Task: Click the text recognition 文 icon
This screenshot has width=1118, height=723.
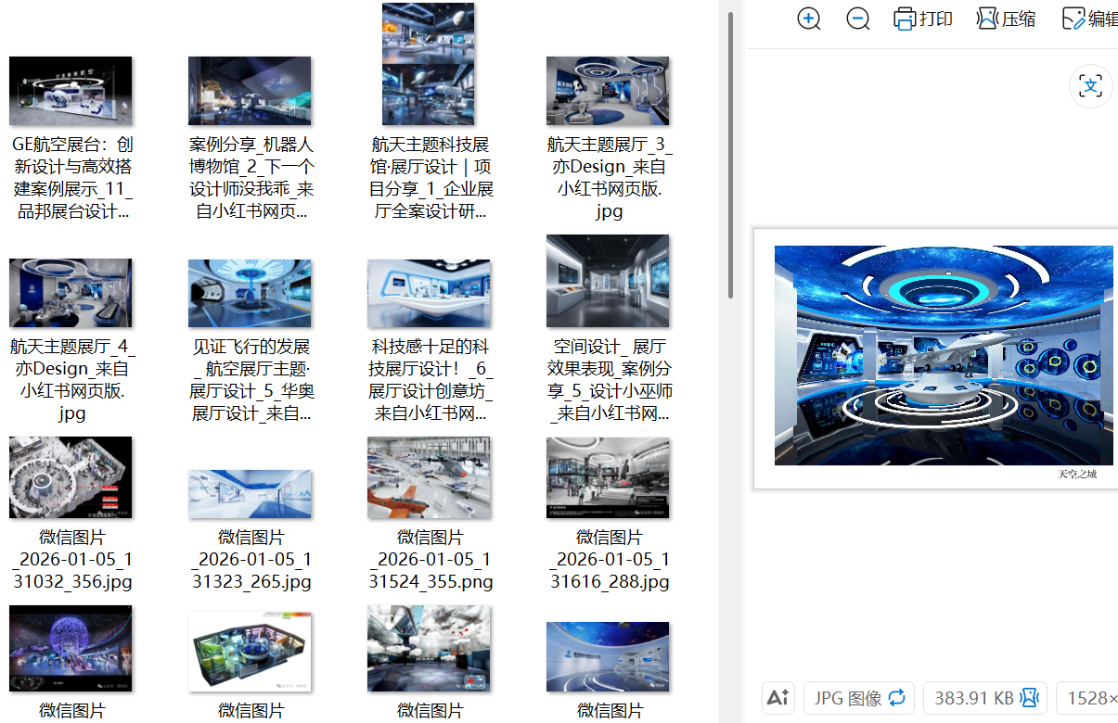Action: coord(1091,87)
